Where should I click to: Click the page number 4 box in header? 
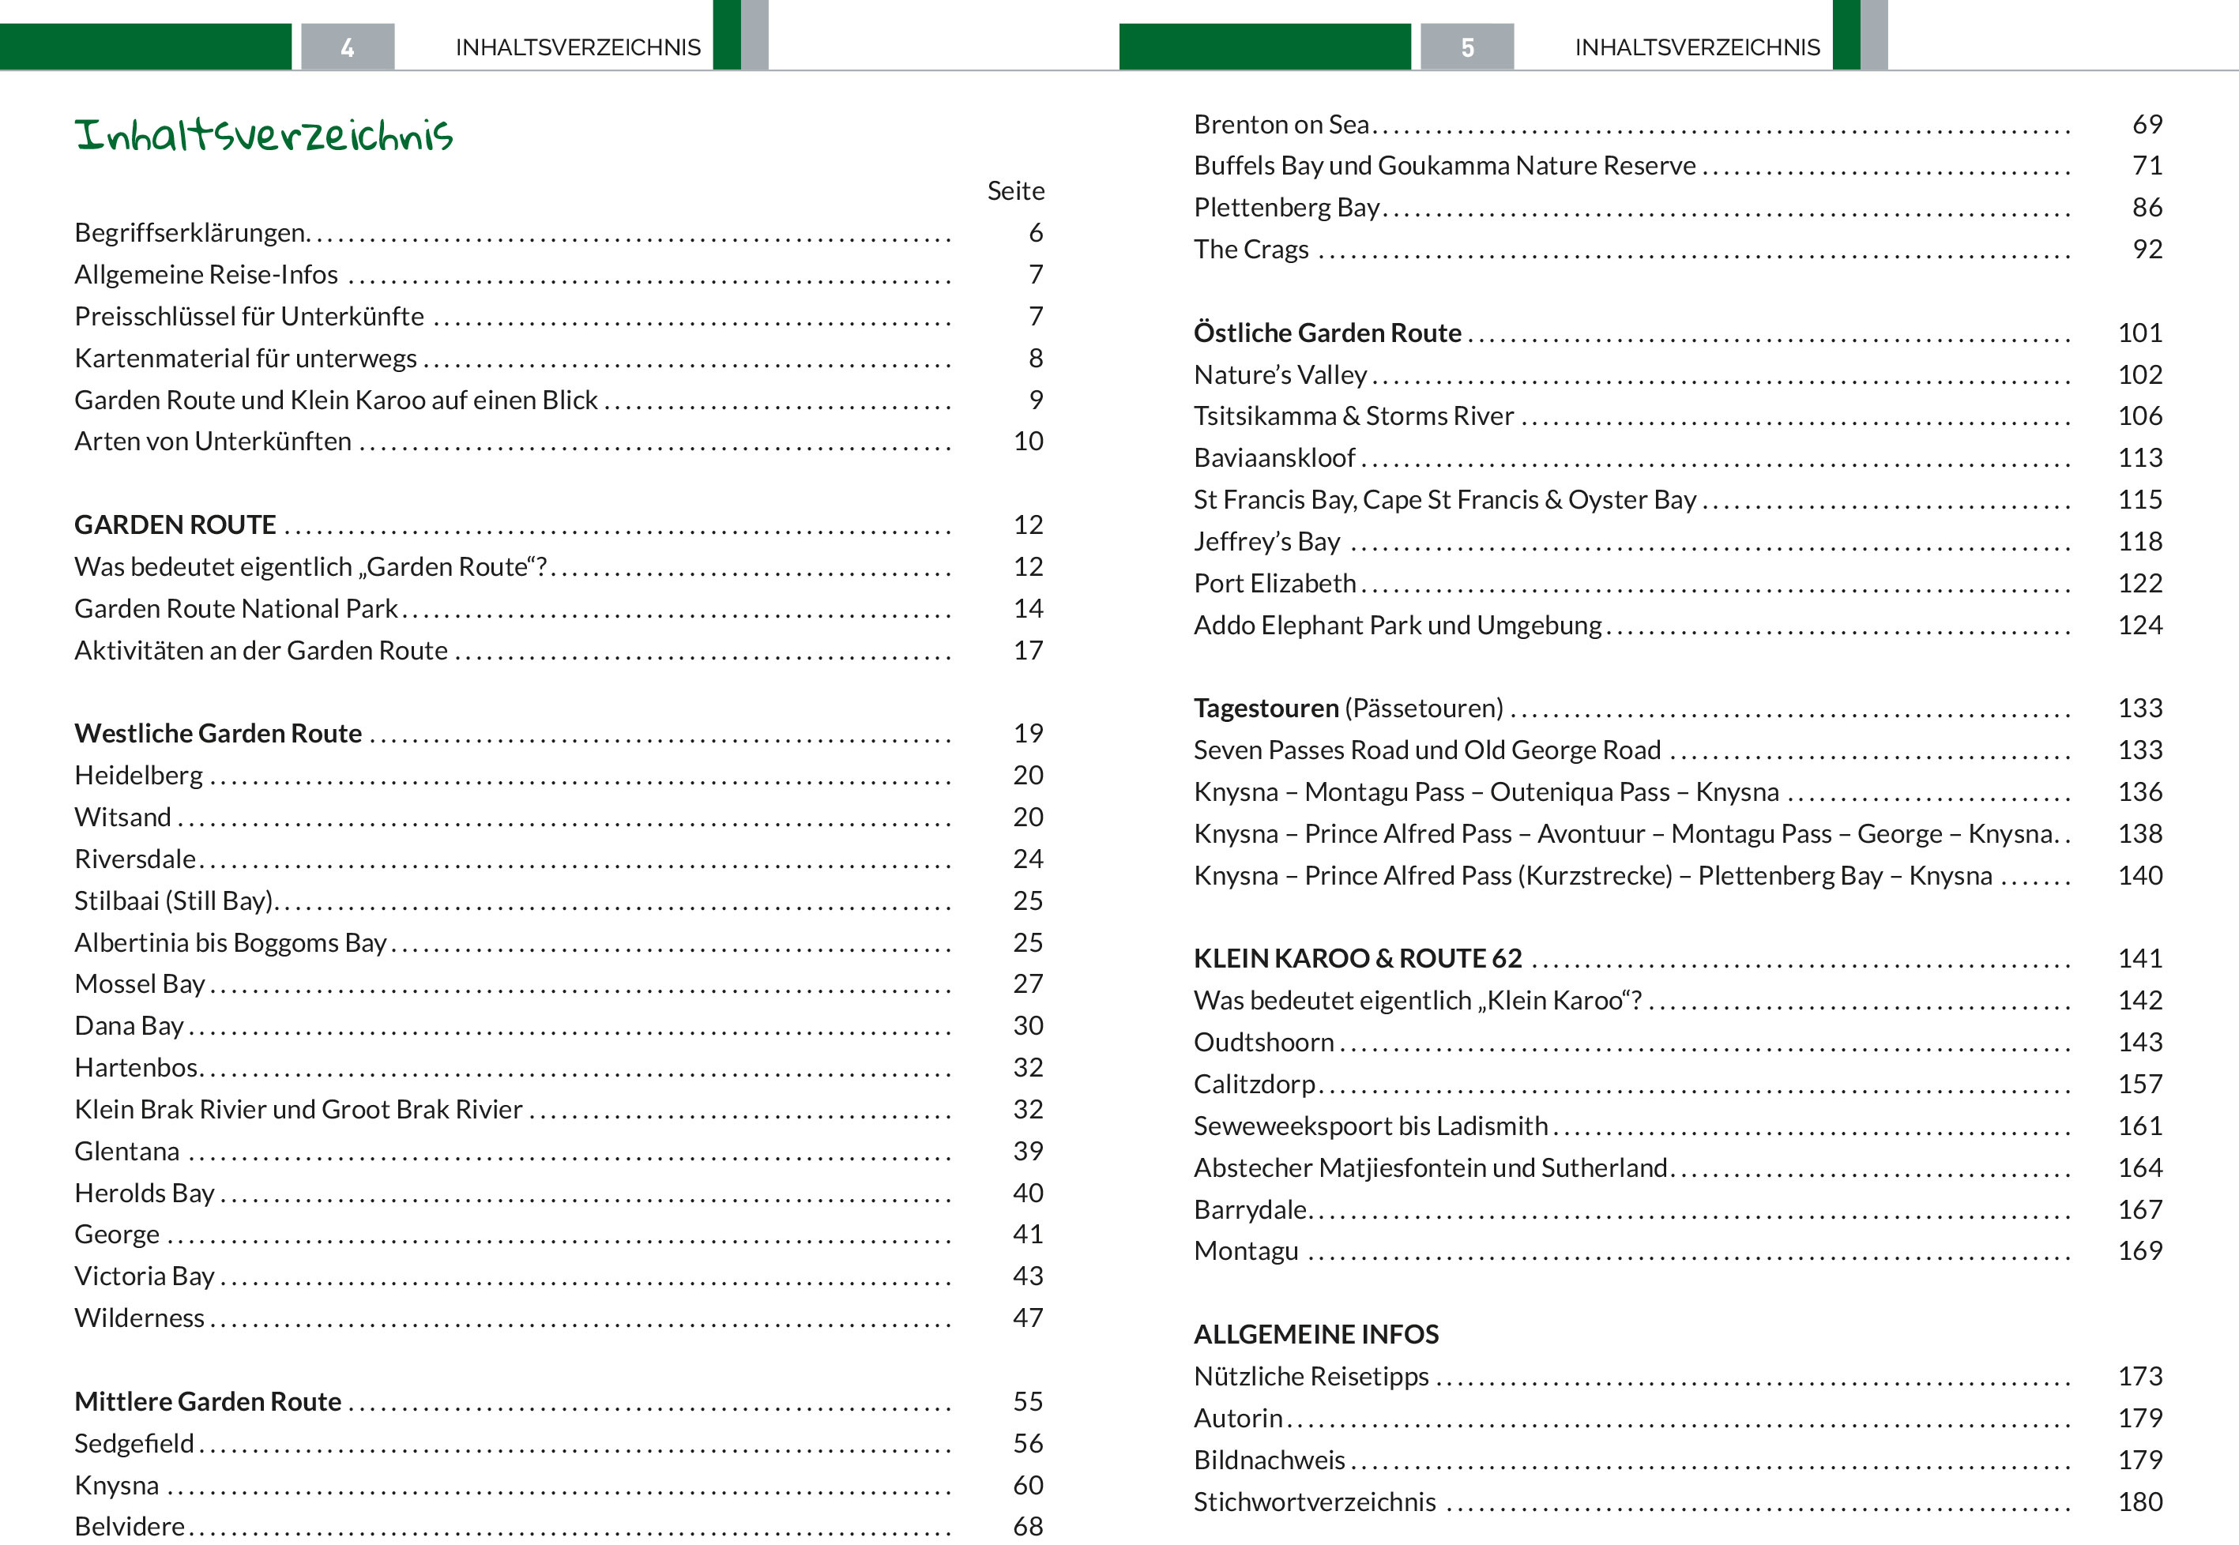(x=348, y=47)
